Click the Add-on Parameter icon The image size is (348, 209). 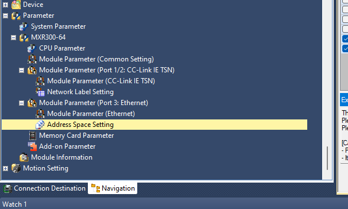click(x=32, y=146)
